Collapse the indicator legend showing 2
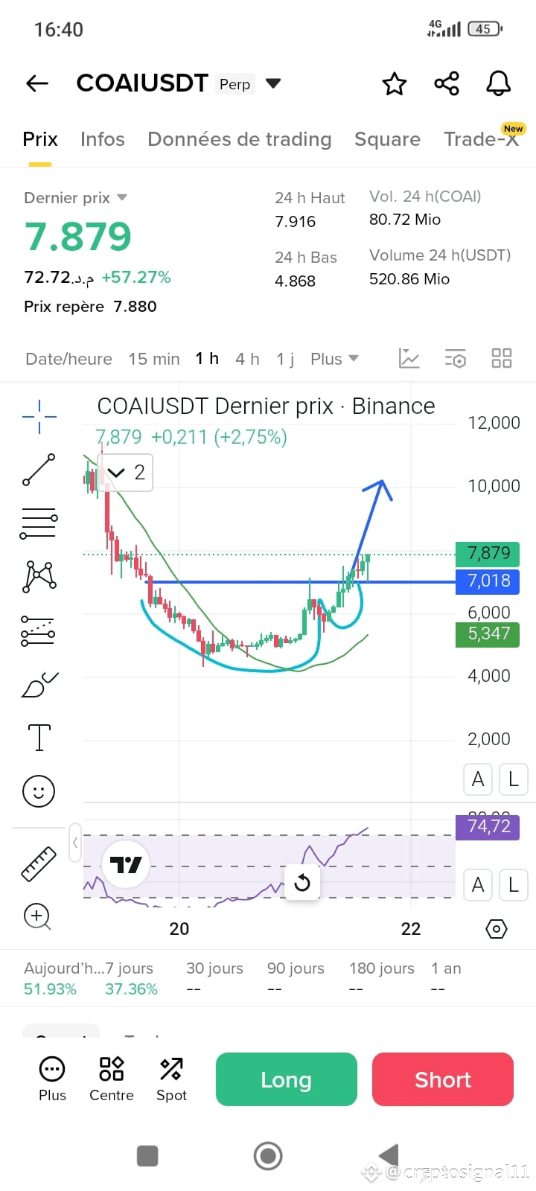 [125, 472]
